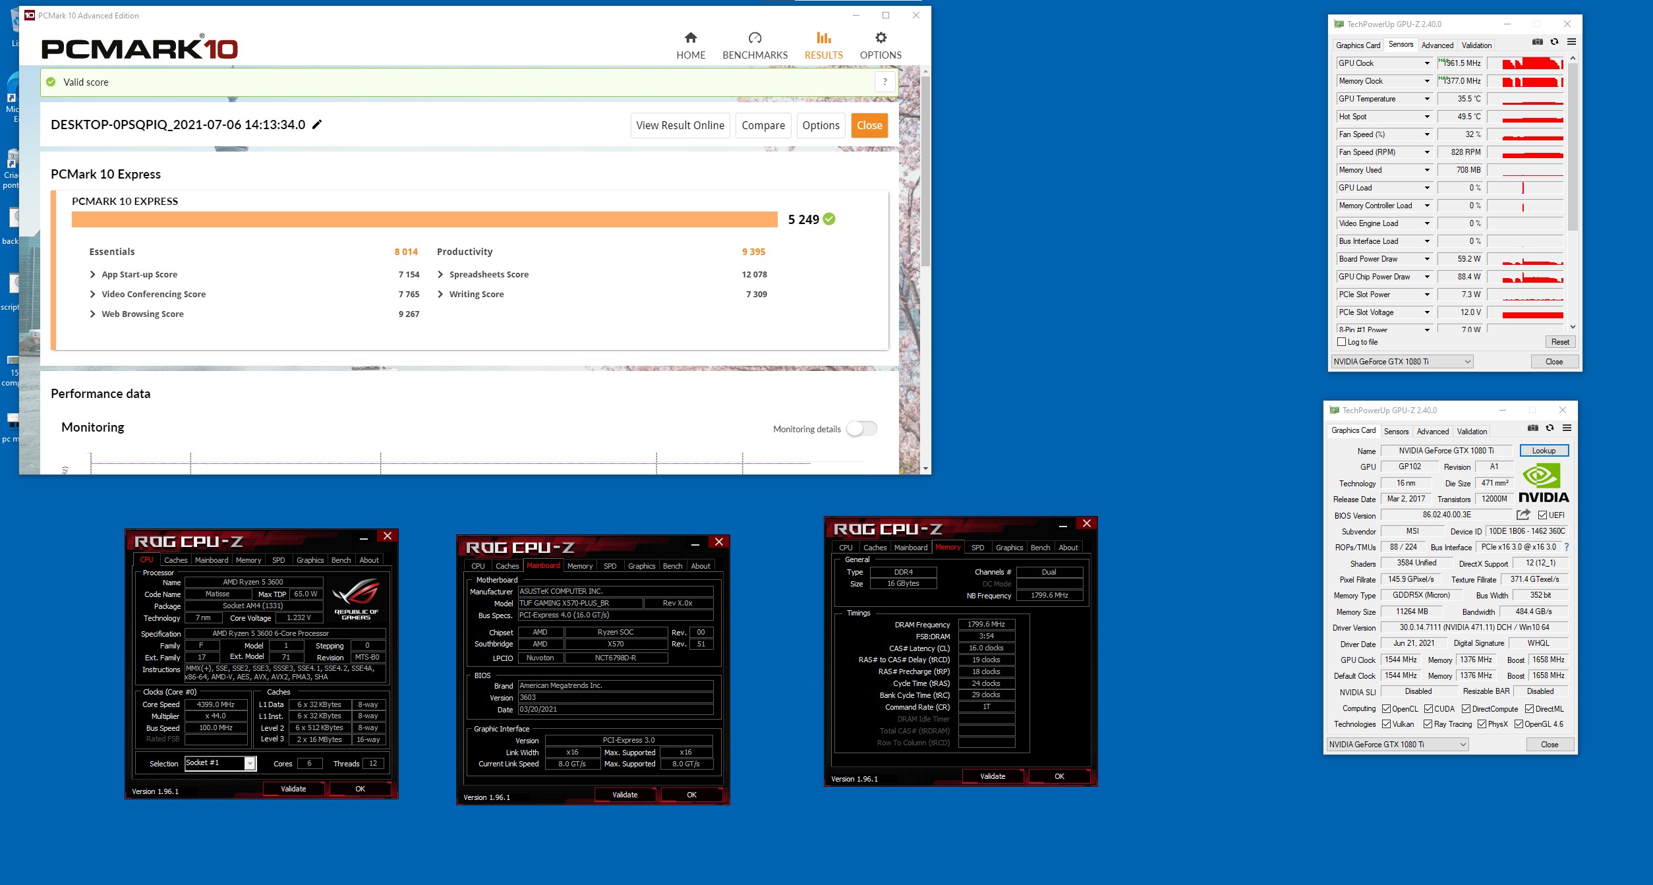Click GPU-Z Sensors list scrollbar
The height and width of the screenshot is (885, 1653).
click(1573, 148)
